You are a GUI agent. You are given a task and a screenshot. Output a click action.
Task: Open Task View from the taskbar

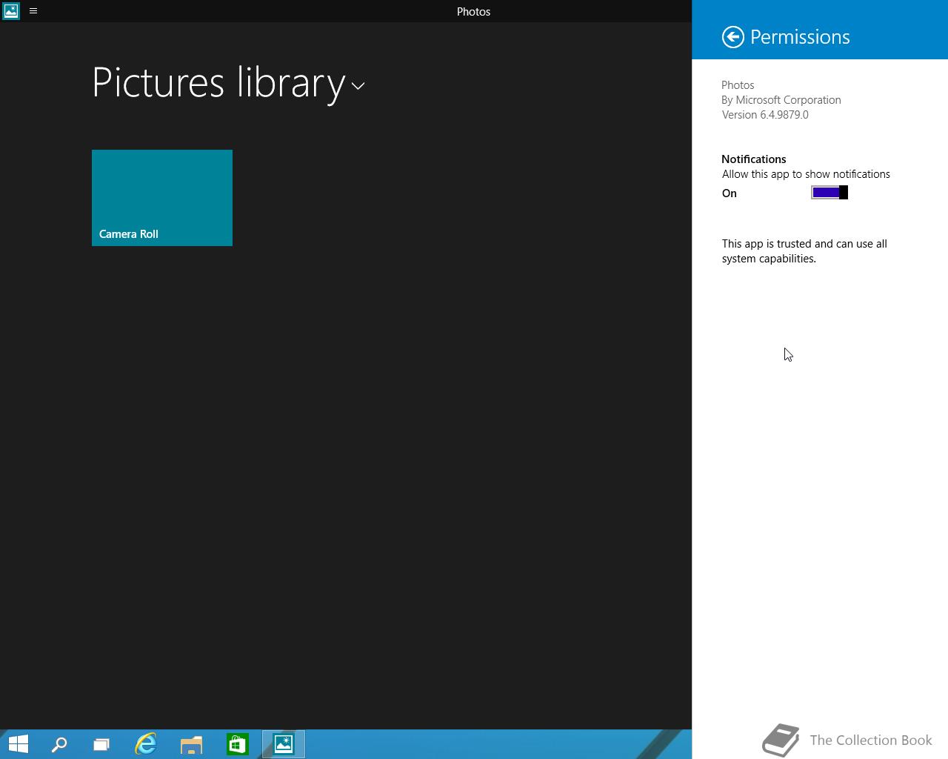[x=101, y=744]
